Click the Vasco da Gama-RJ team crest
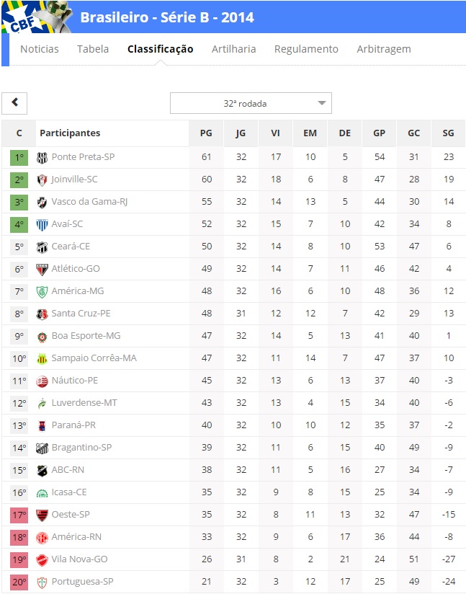Screen dimensions: 466x594 42,203
